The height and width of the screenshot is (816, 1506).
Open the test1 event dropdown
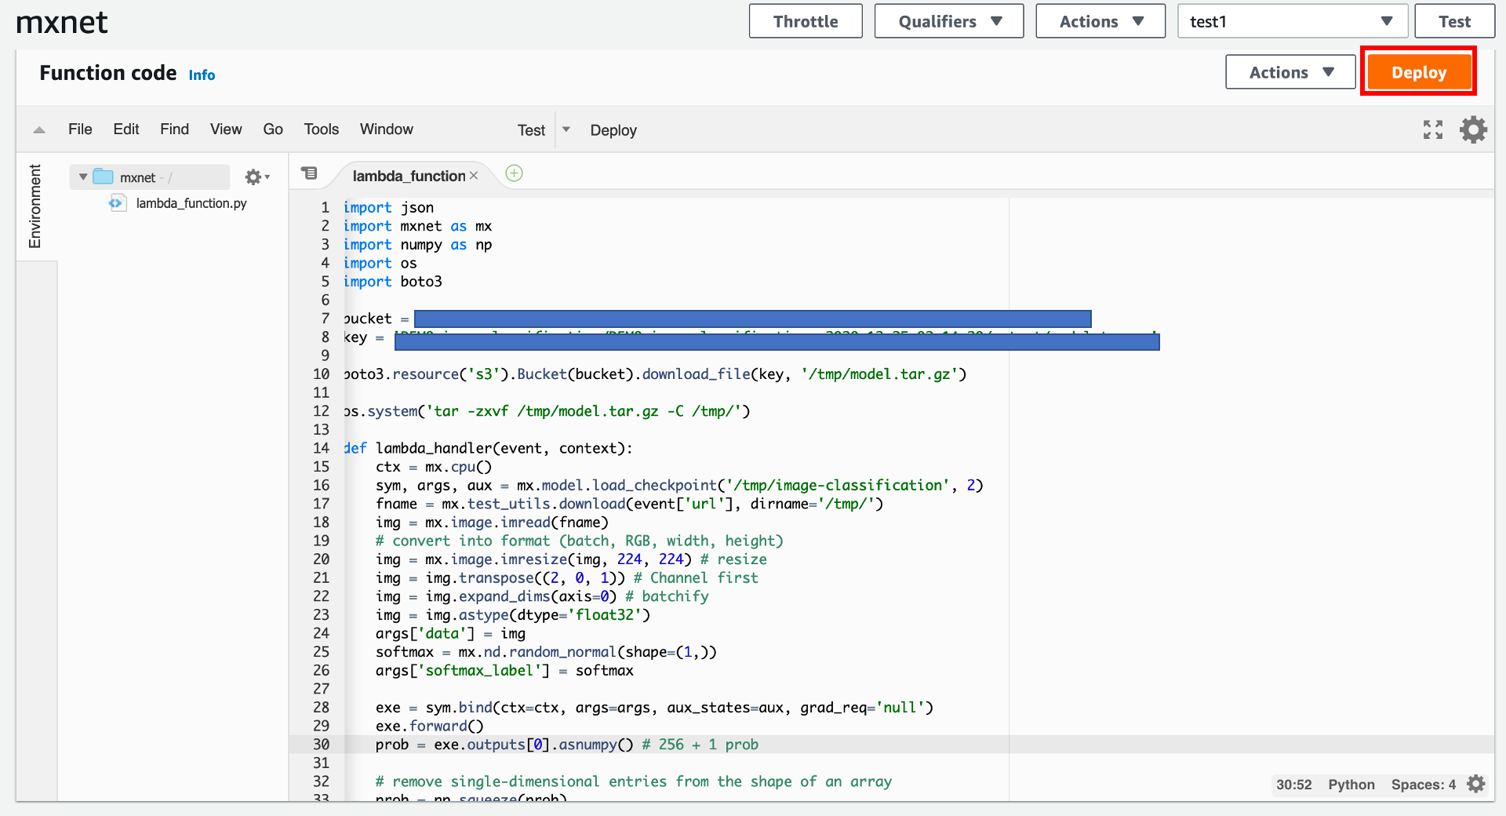pos(1292,21)
